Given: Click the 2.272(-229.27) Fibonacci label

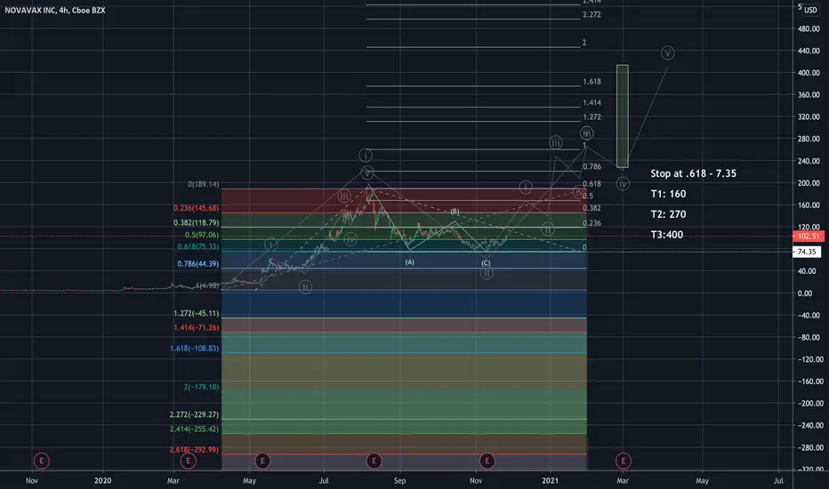Looking at the screenshot, I should [194, 414].
